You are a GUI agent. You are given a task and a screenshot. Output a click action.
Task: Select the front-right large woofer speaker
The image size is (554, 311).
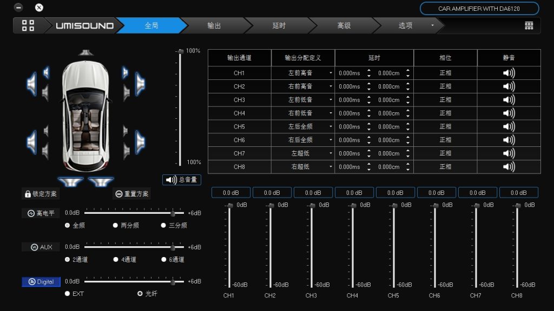click(140, 84)
